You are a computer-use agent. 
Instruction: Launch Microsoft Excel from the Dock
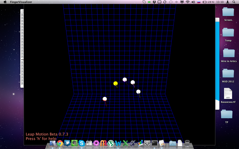[x=125, y=143]
